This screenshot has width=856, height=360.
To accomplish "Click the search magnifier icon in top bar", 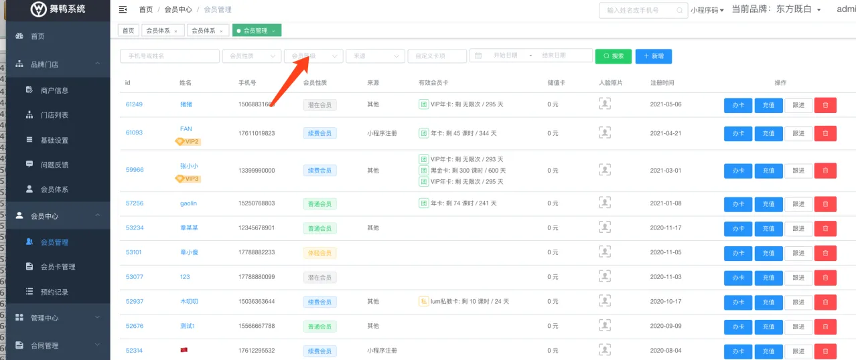I will [x=680, y=10].
